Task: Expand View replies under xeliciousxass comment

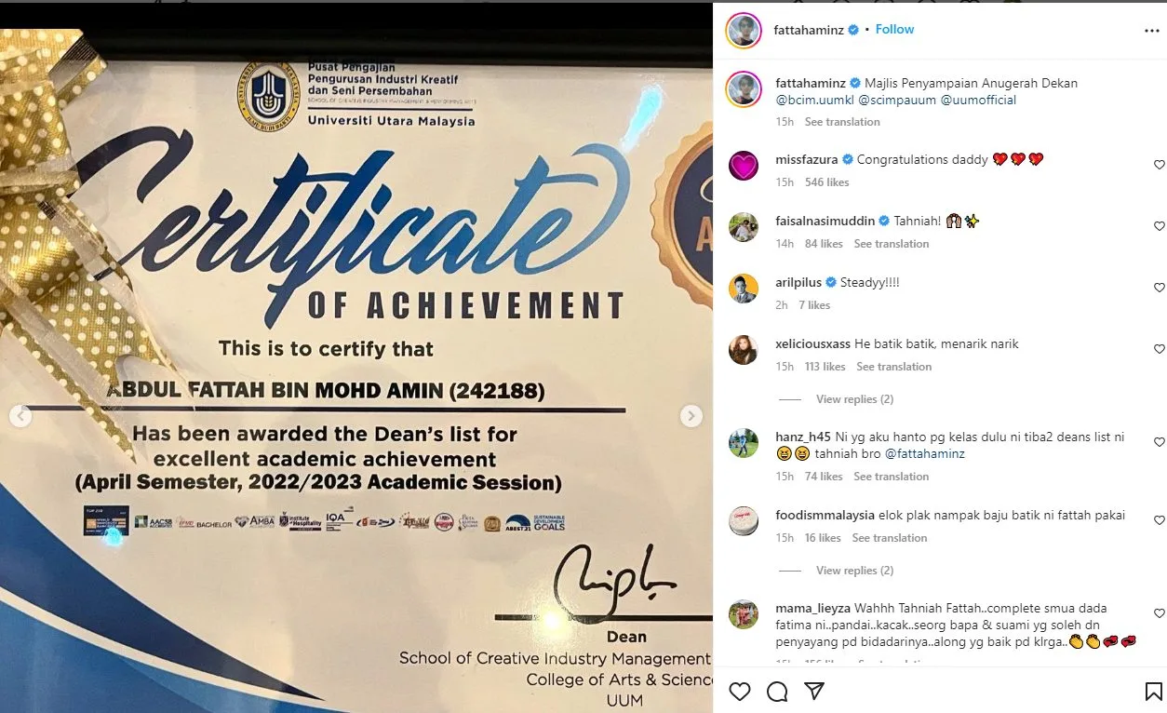Action: click(x=854, y=399)
